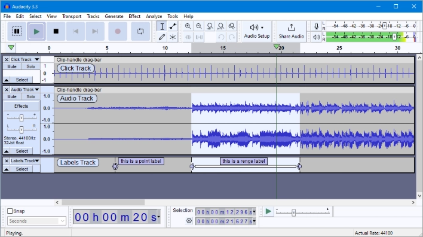Adjust the Audio Track pan slider
Screen dimensions: 423x237
pyautogui.click(x=22, y=129)
